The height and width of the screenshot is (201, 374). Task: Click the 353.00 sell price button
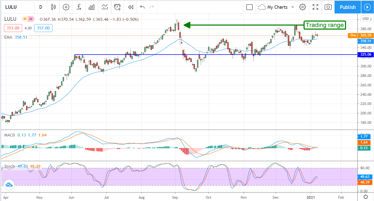[x=13, y=28]
